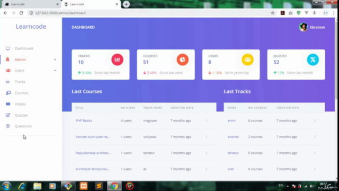339x191 pixels.
Task: Open the tenetur track link in Last Tracks
Action: pos(233,153)
